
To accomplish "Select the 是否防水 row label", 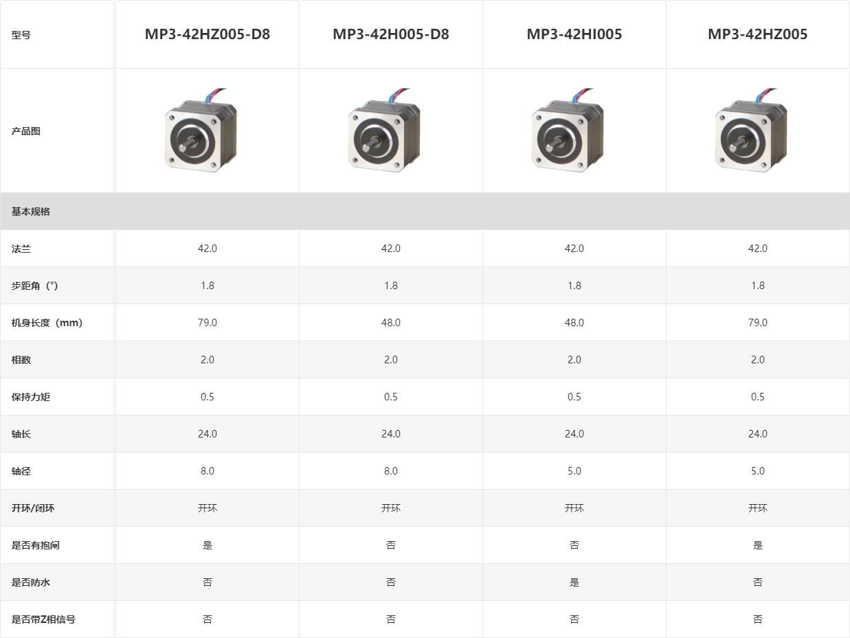I will point(30,582).
